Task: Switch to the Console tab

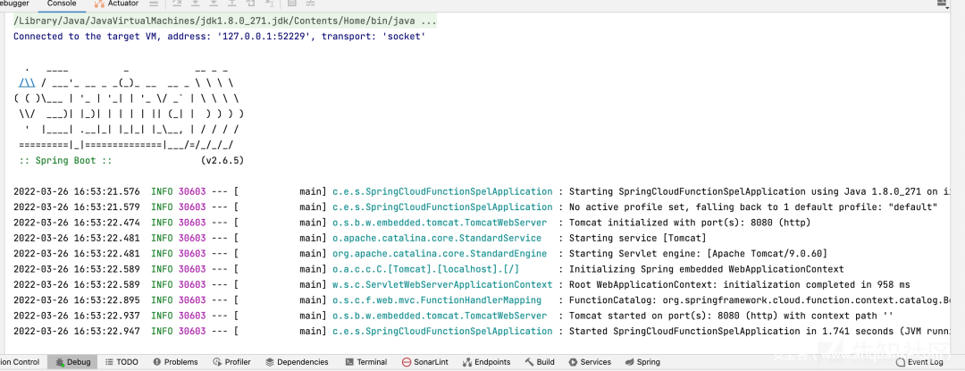Action: 62,4
